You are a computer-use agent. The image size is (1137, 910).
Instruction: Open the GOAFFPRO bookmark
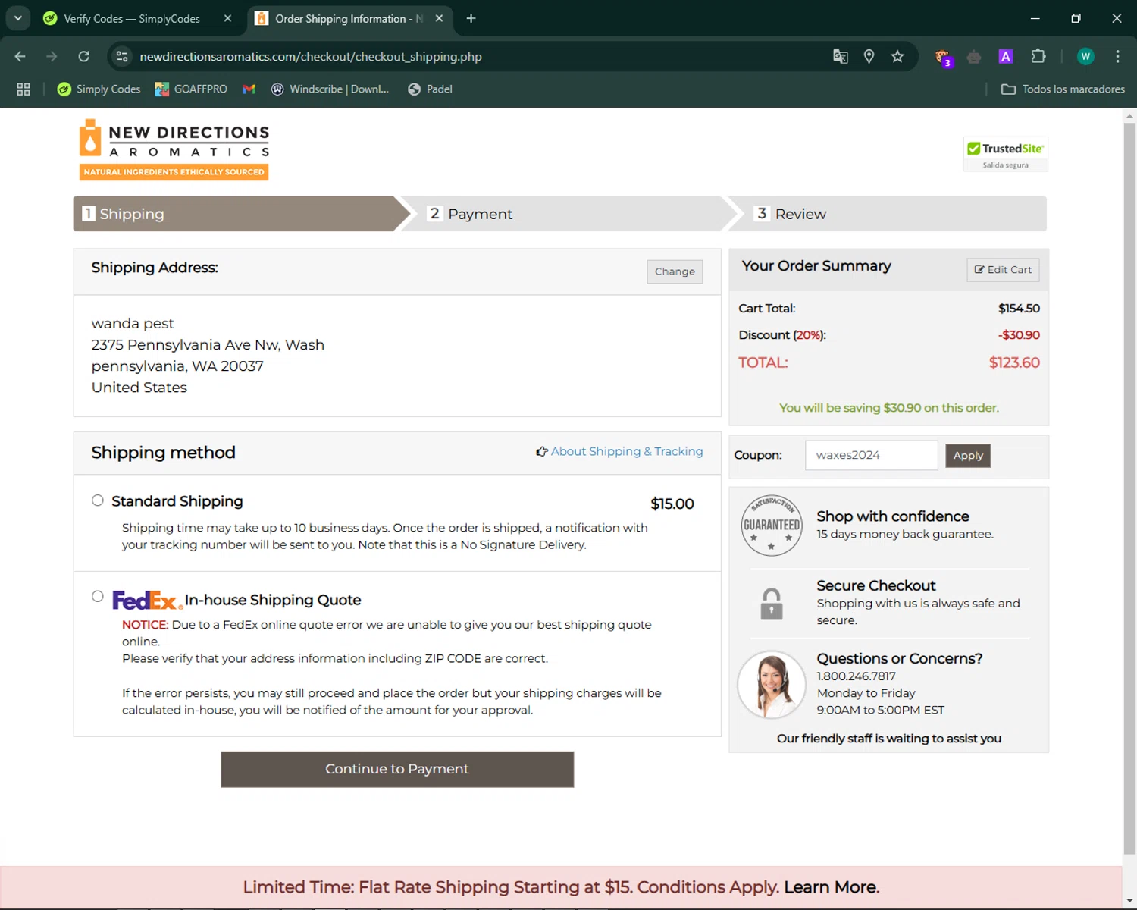click(191, 89)
